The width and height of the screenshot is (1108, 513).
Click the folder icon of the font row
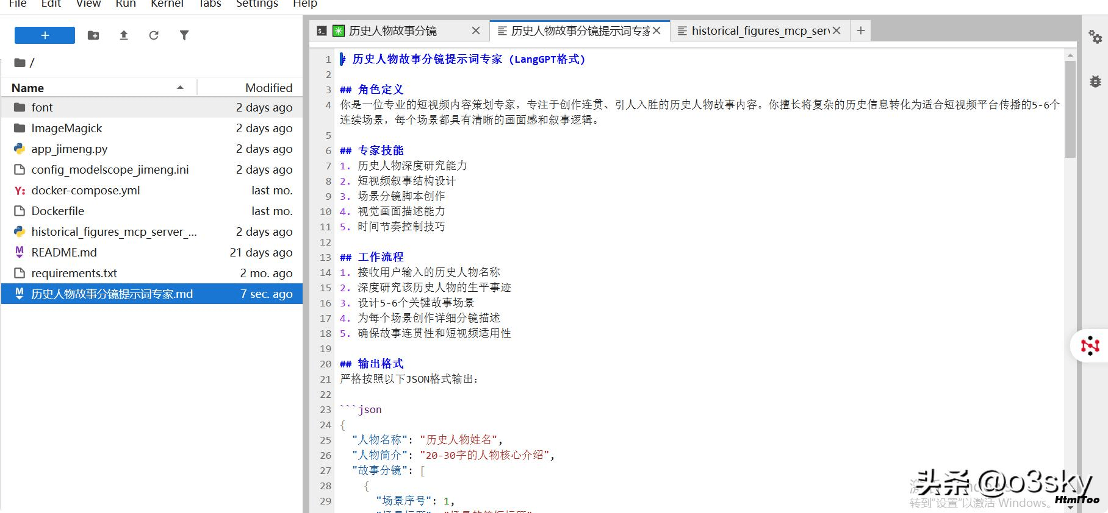(20, 107)
